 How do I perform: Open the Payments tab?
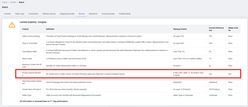pyautogui.click(x=93, y=14)
